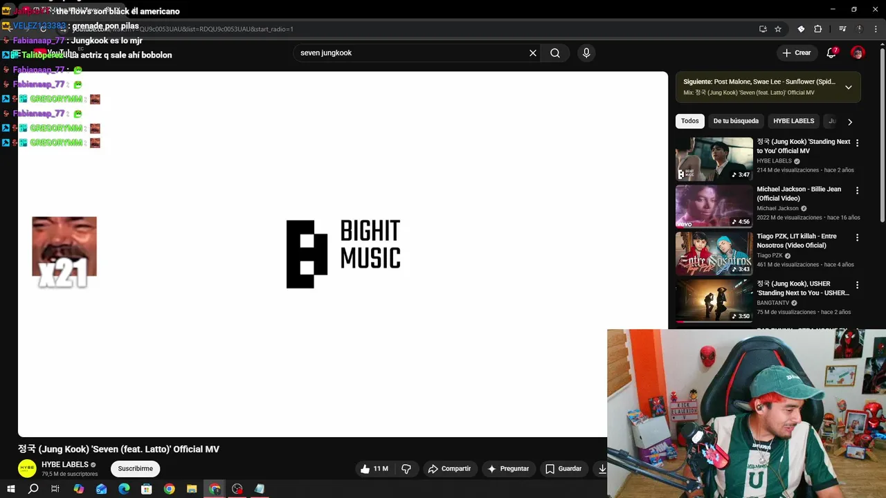
Task: Click the 79,5 M de suscriptores text
Action: point(69,474)
